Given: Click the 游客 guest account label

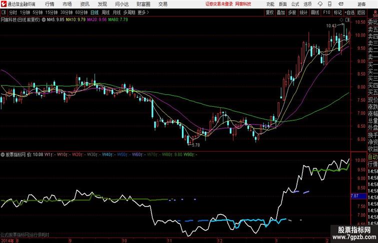Looking at the screenshot, I should point(361,4).
